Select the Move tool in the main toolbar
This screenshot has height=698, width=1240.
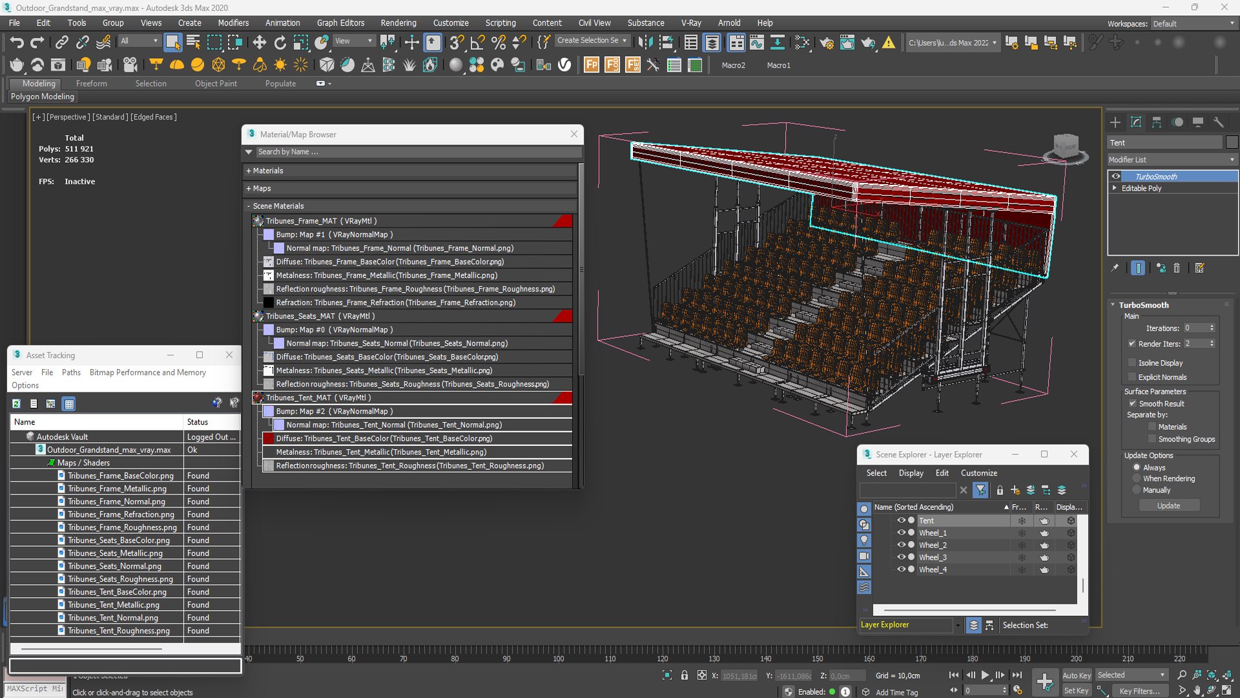259,43
